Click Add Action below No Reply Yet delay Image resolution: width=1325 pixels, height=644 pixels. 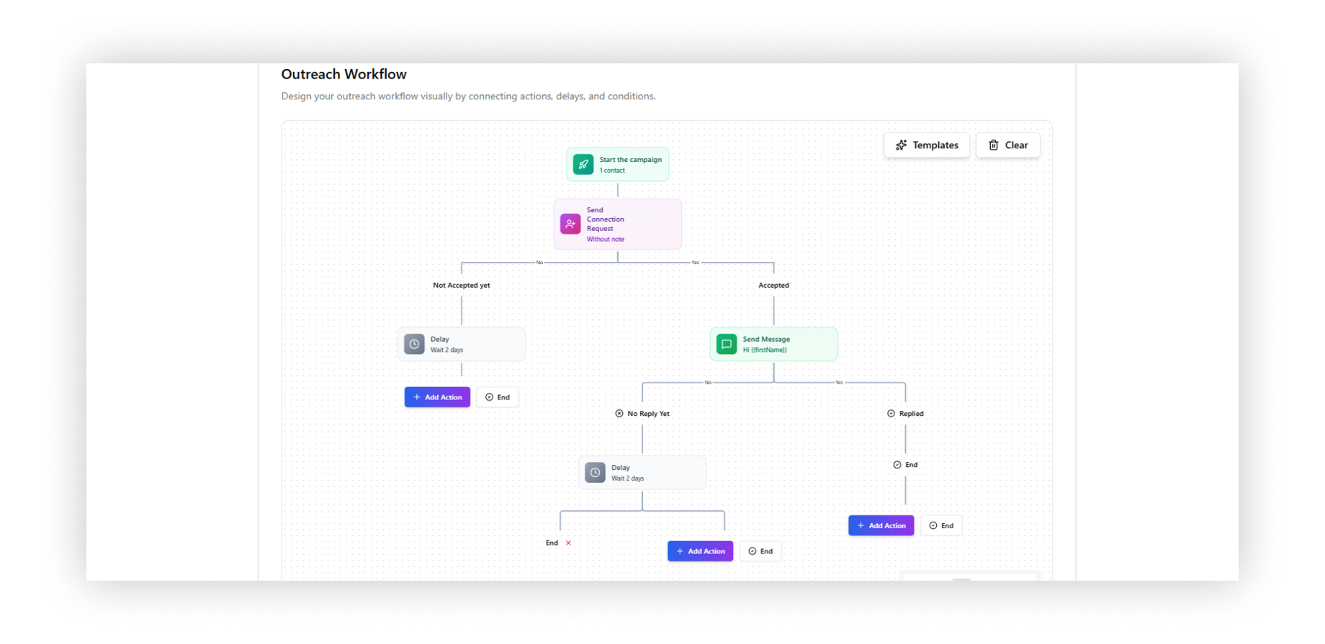coord(700,551)
